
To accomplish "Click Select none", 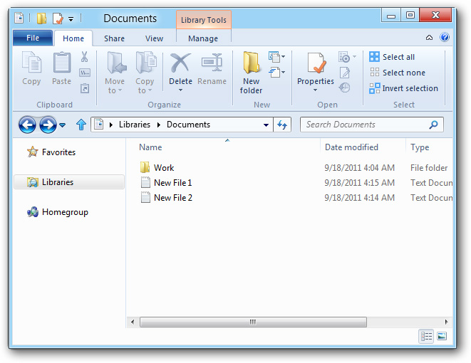I will click(398, 73).
